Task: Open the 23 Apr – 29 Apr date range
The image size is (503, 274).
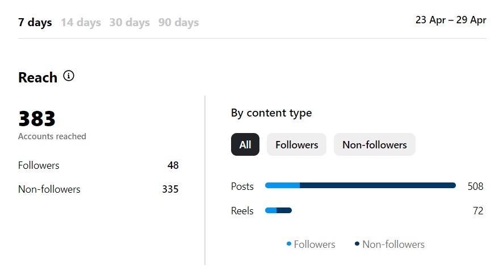Action: pos(451,20)
